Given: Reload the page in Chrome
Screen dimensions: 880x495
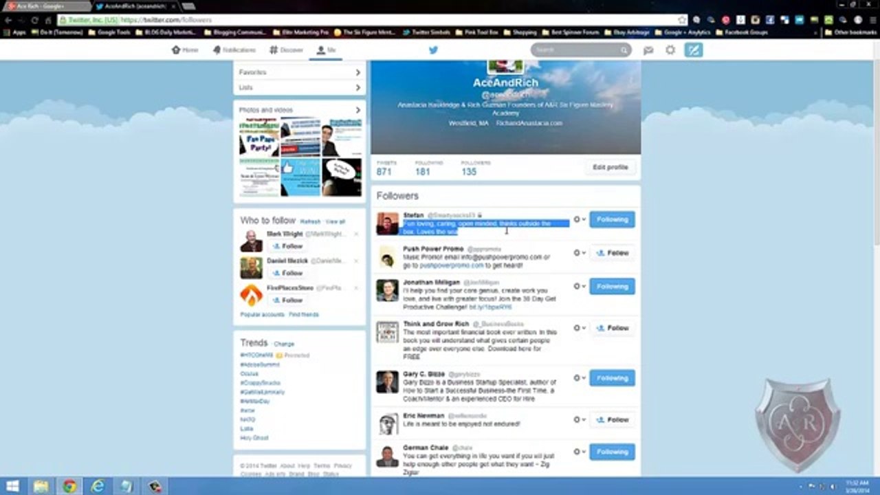Looking at the screenshot, I should tap(34, 20).
